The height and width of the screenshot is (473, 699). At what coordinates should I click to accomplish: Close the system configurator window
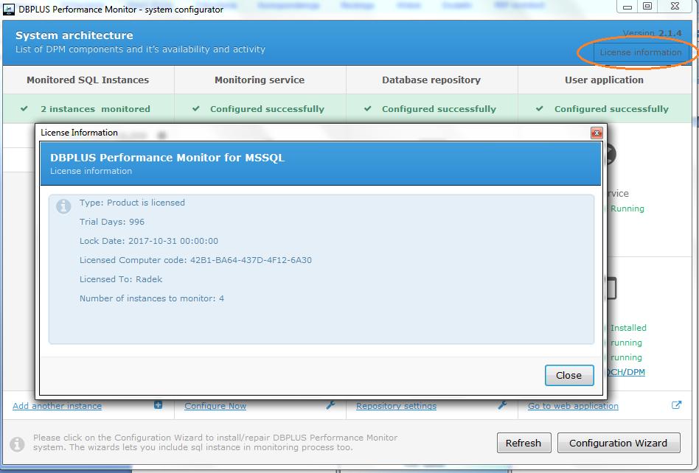click(675, 6)
